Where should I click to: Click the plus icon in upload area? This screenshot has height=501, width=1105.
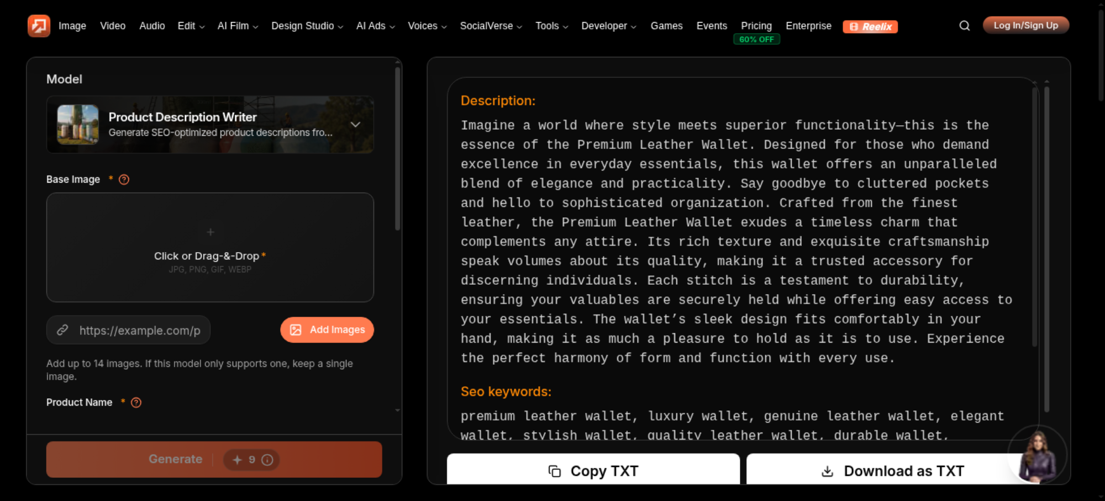(210, 232)
